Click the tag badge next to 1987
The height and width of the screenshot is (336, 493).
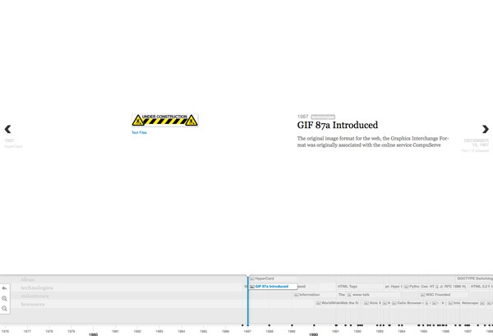tap(323, 117)
